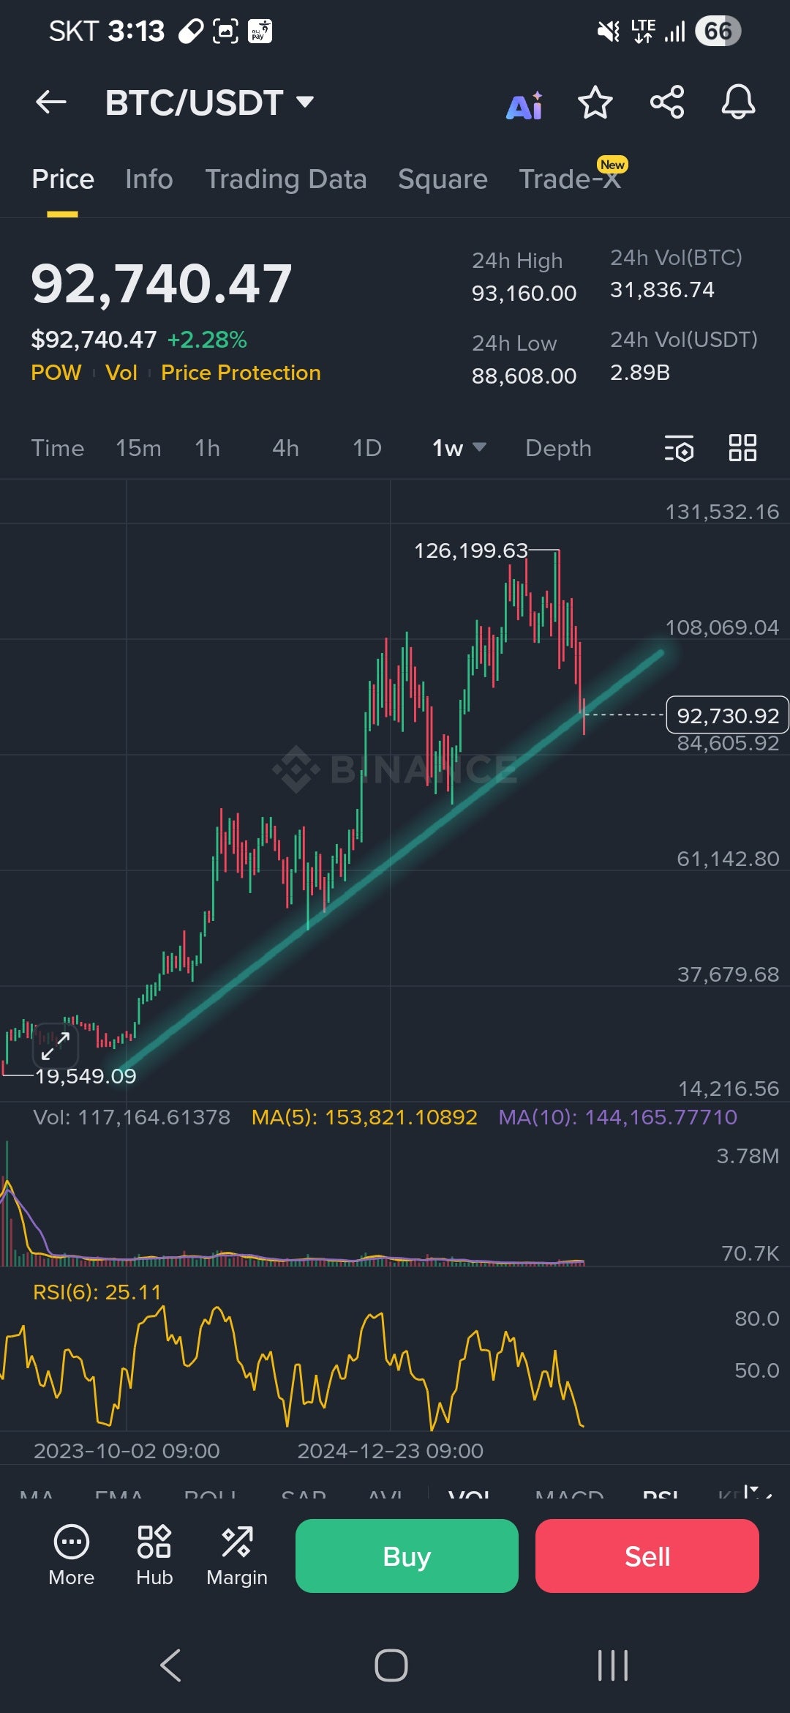Expand chart to fullscreen with the arrows icon
Viewport: 790px width, 1713px height.
pyautogui.click(x=55, y=1045)
